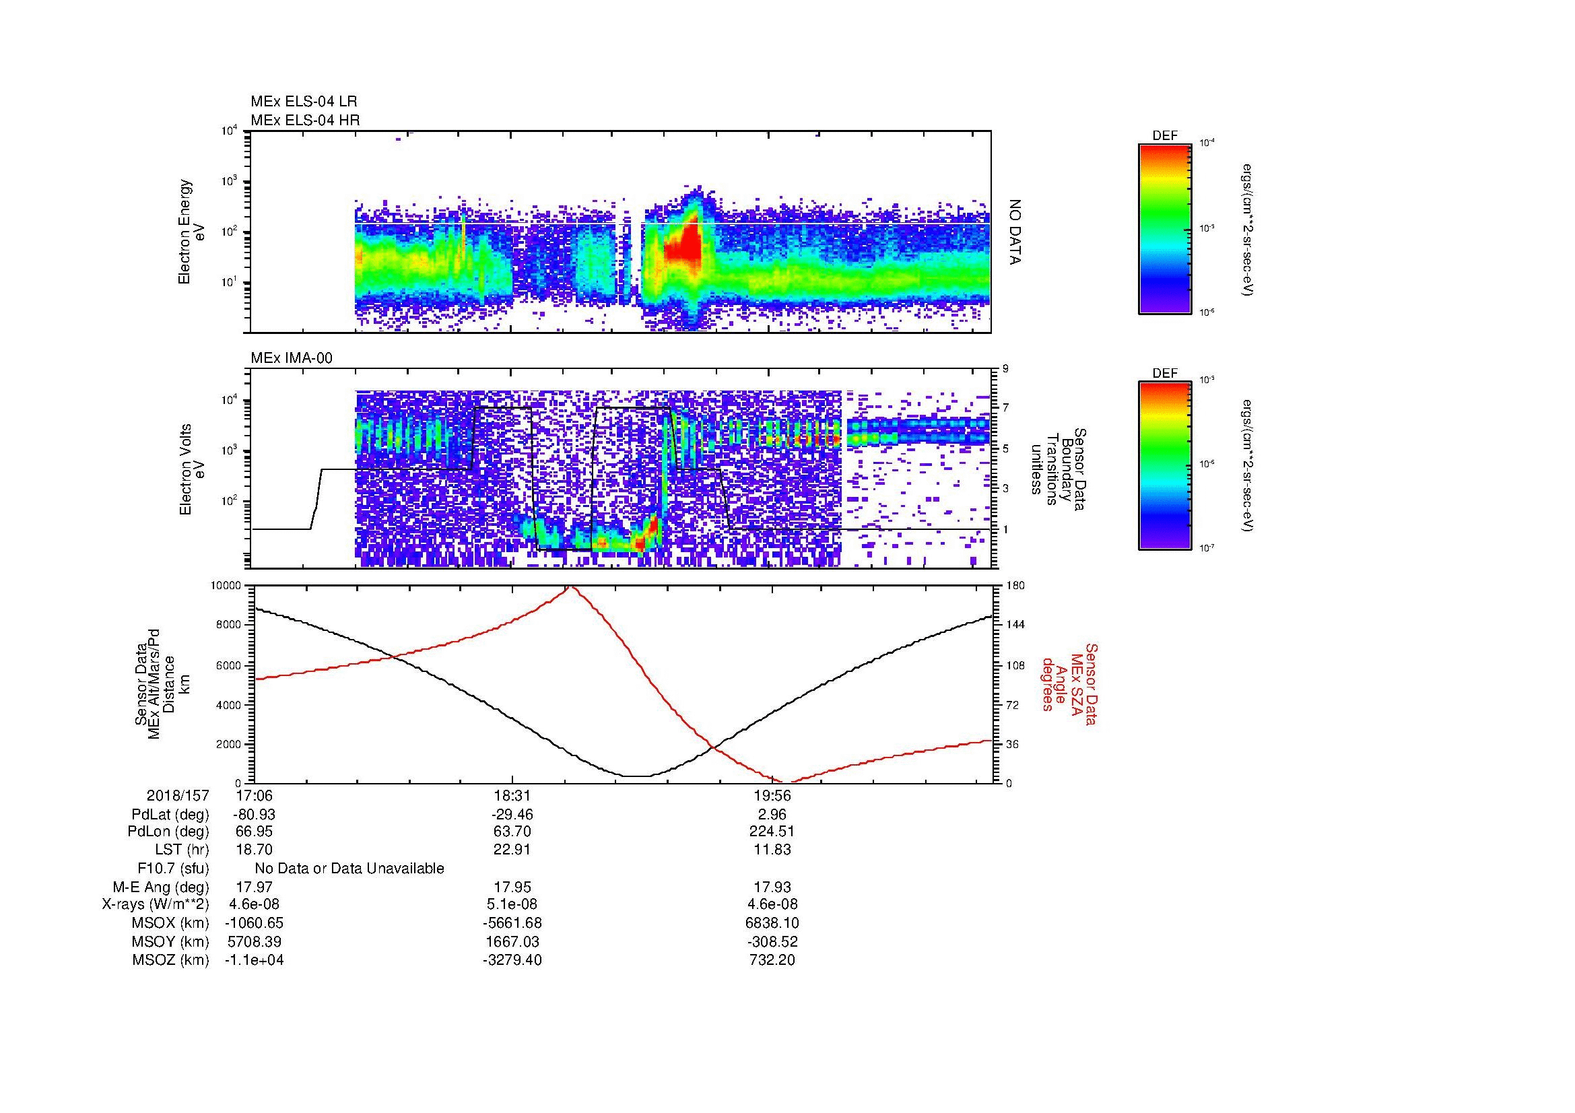Click the M-E Ang value '17.95'
This screenshot has height=1113, width=1575.
click(x=512, y=887)
